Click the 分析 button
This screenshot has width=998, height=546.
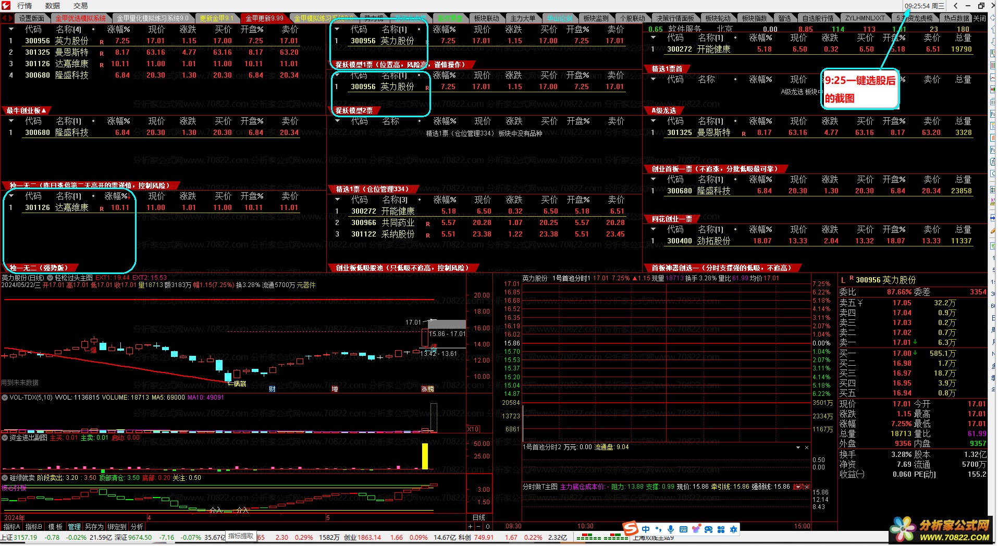point(137,527)
